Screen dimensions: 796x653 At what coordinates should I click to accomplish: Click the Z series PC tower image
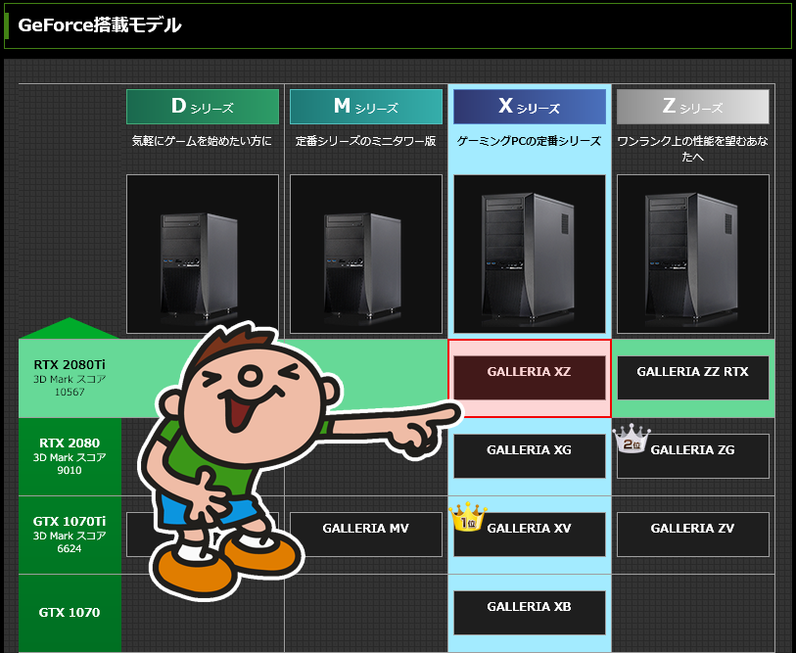(x=693, y=254)
